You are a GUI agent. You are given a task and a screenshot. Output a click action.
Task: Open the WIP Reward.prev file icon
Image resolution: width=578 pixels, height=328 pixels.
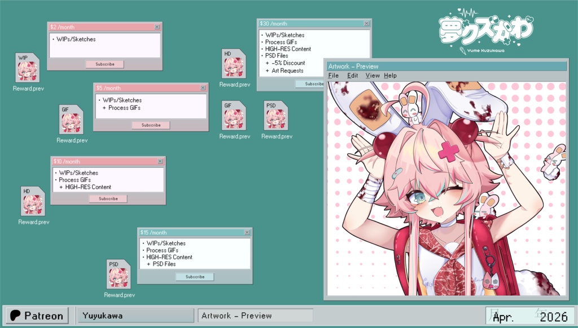(28, 68)
